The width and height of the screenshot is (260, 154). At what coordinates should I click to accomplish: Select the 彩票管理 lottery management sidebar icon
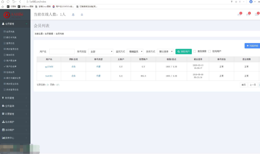[x=3, y=113]
